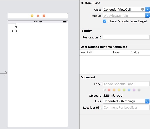This screenshot has height=129, width=150.
Task: Click the Xcode Specific Label field
Action: click(122, 84)
